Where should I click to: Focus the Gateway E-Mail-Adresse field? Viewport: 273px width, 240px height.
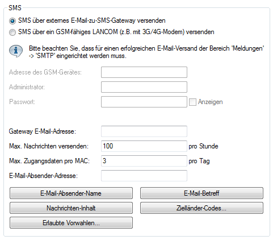(144, 131)
